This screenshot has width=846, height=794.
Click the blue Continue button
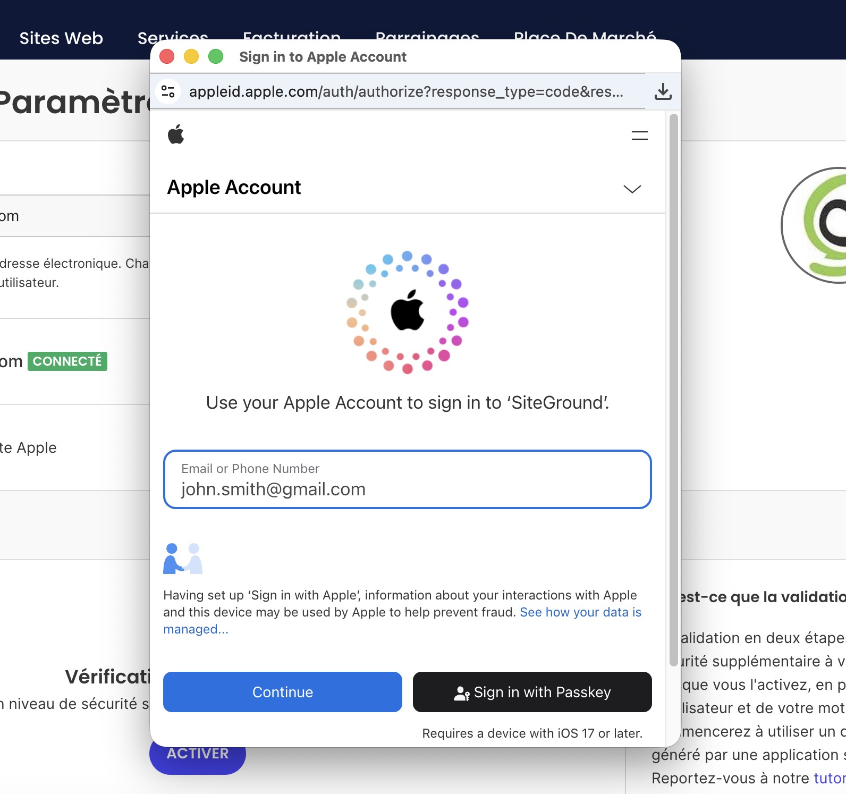tap(283, 692)
